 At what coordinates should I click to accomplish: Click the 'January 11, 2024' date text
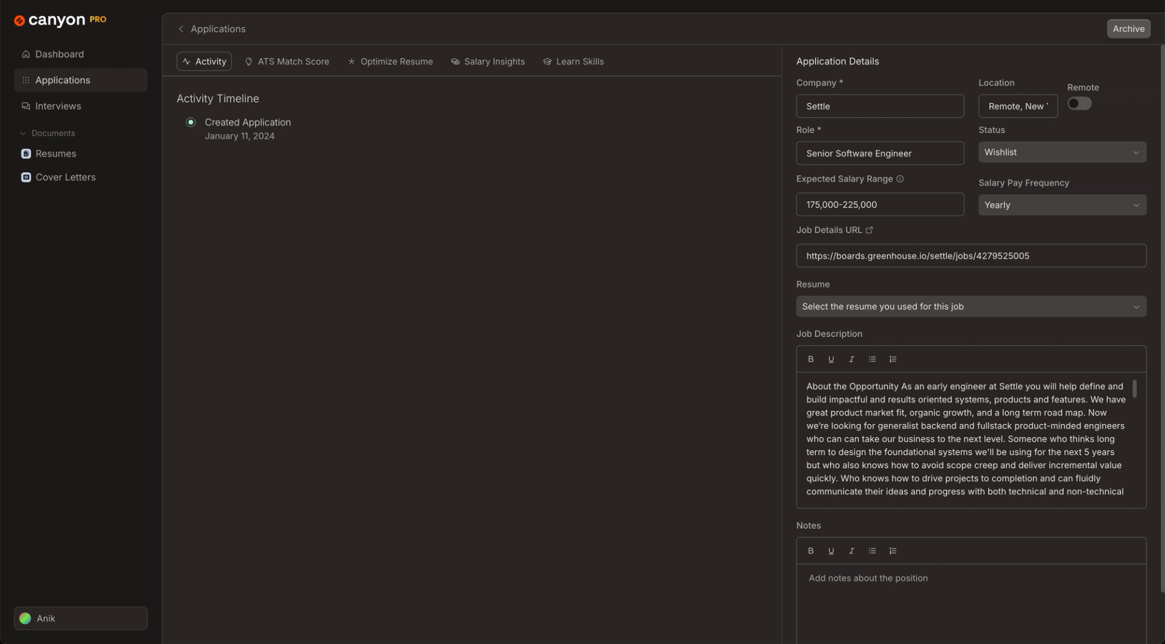coord(240,136)
